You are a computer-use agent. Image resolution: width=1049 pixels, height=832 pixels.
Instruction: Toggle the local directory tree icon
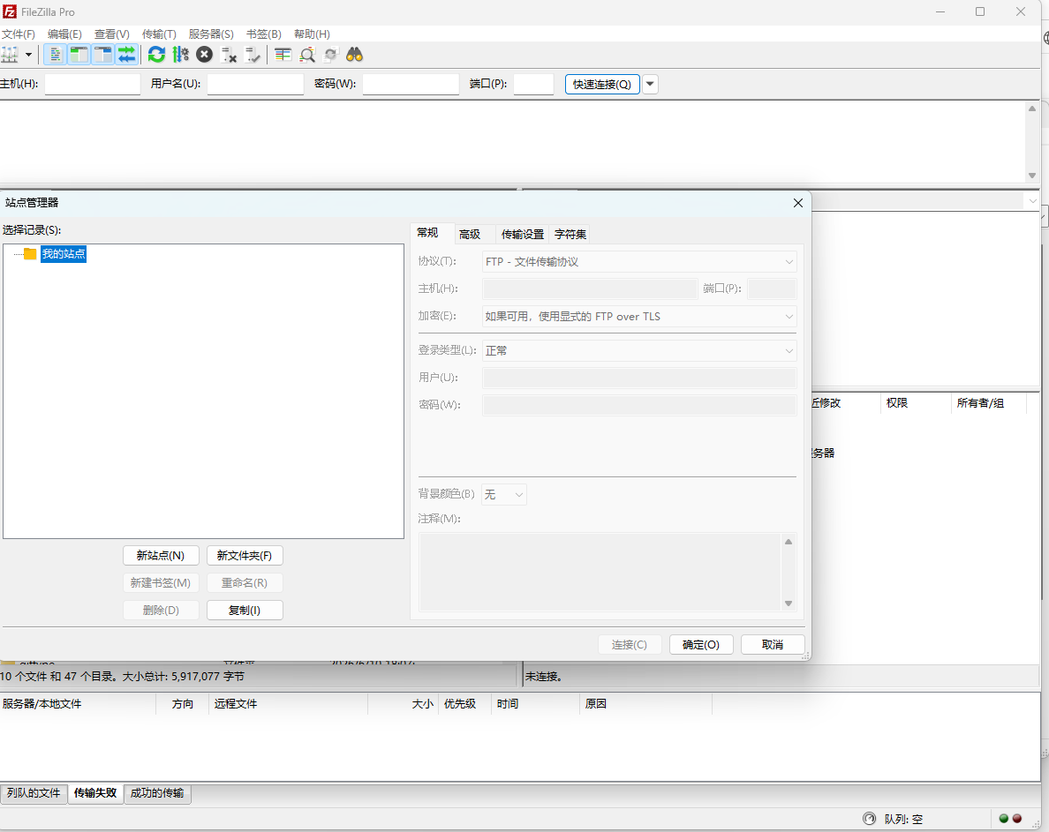[x=79, y=55]
